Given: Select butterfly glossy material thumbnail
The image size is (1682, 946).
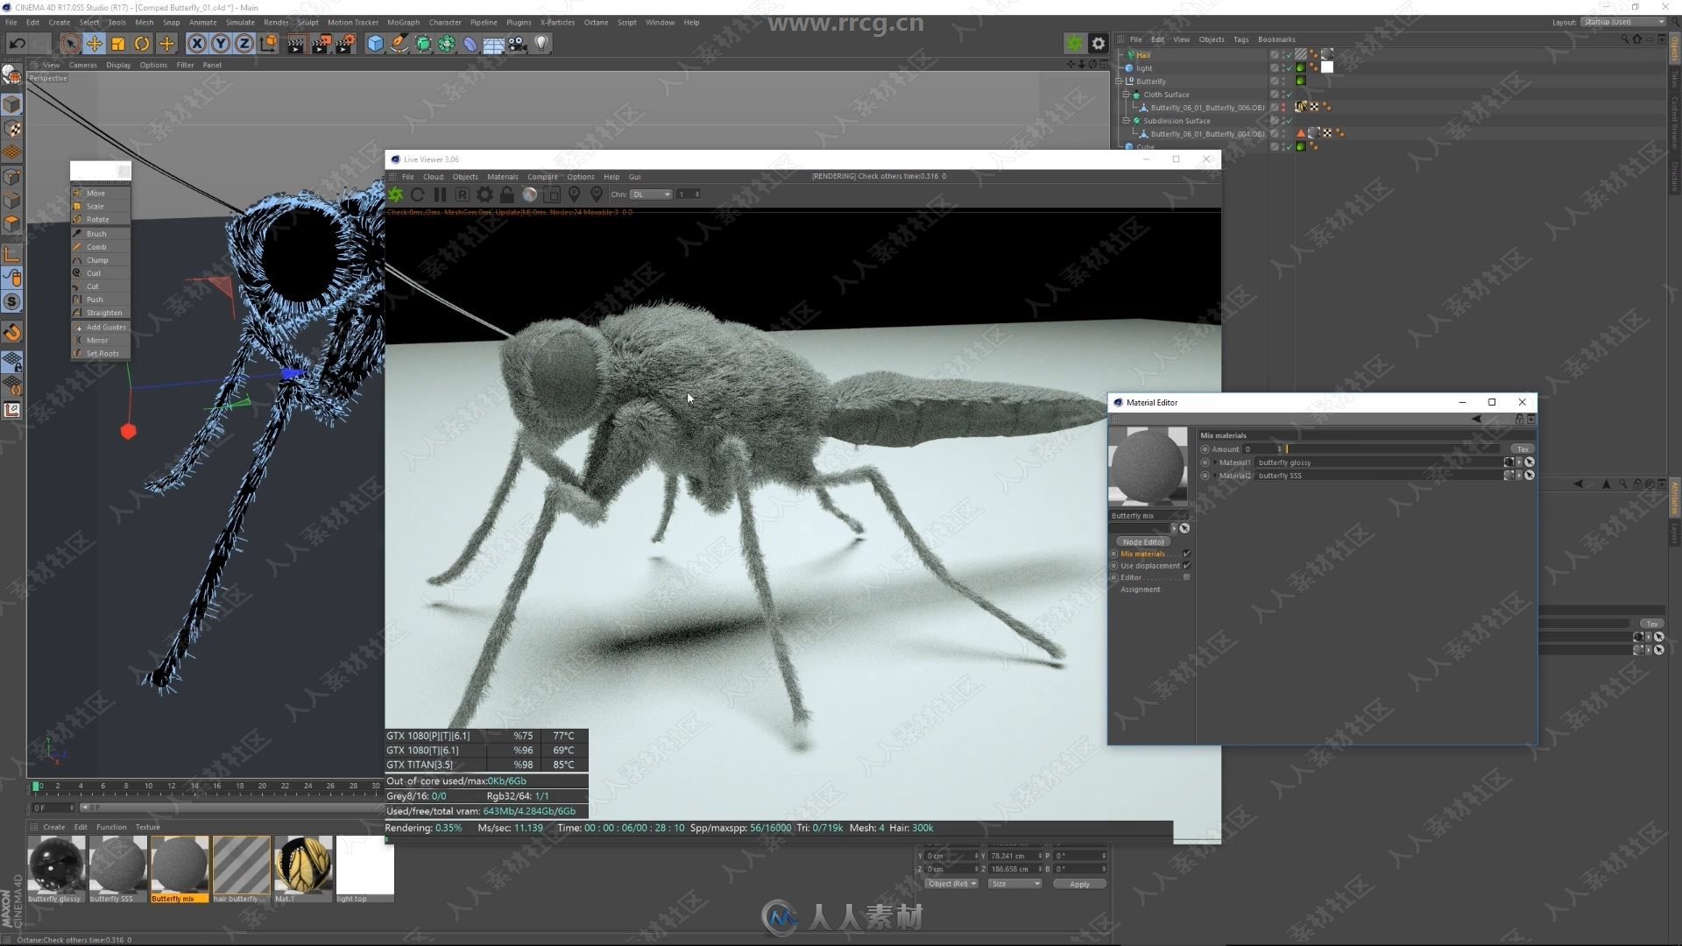Looking at the screenshot, I should point(57,865).
